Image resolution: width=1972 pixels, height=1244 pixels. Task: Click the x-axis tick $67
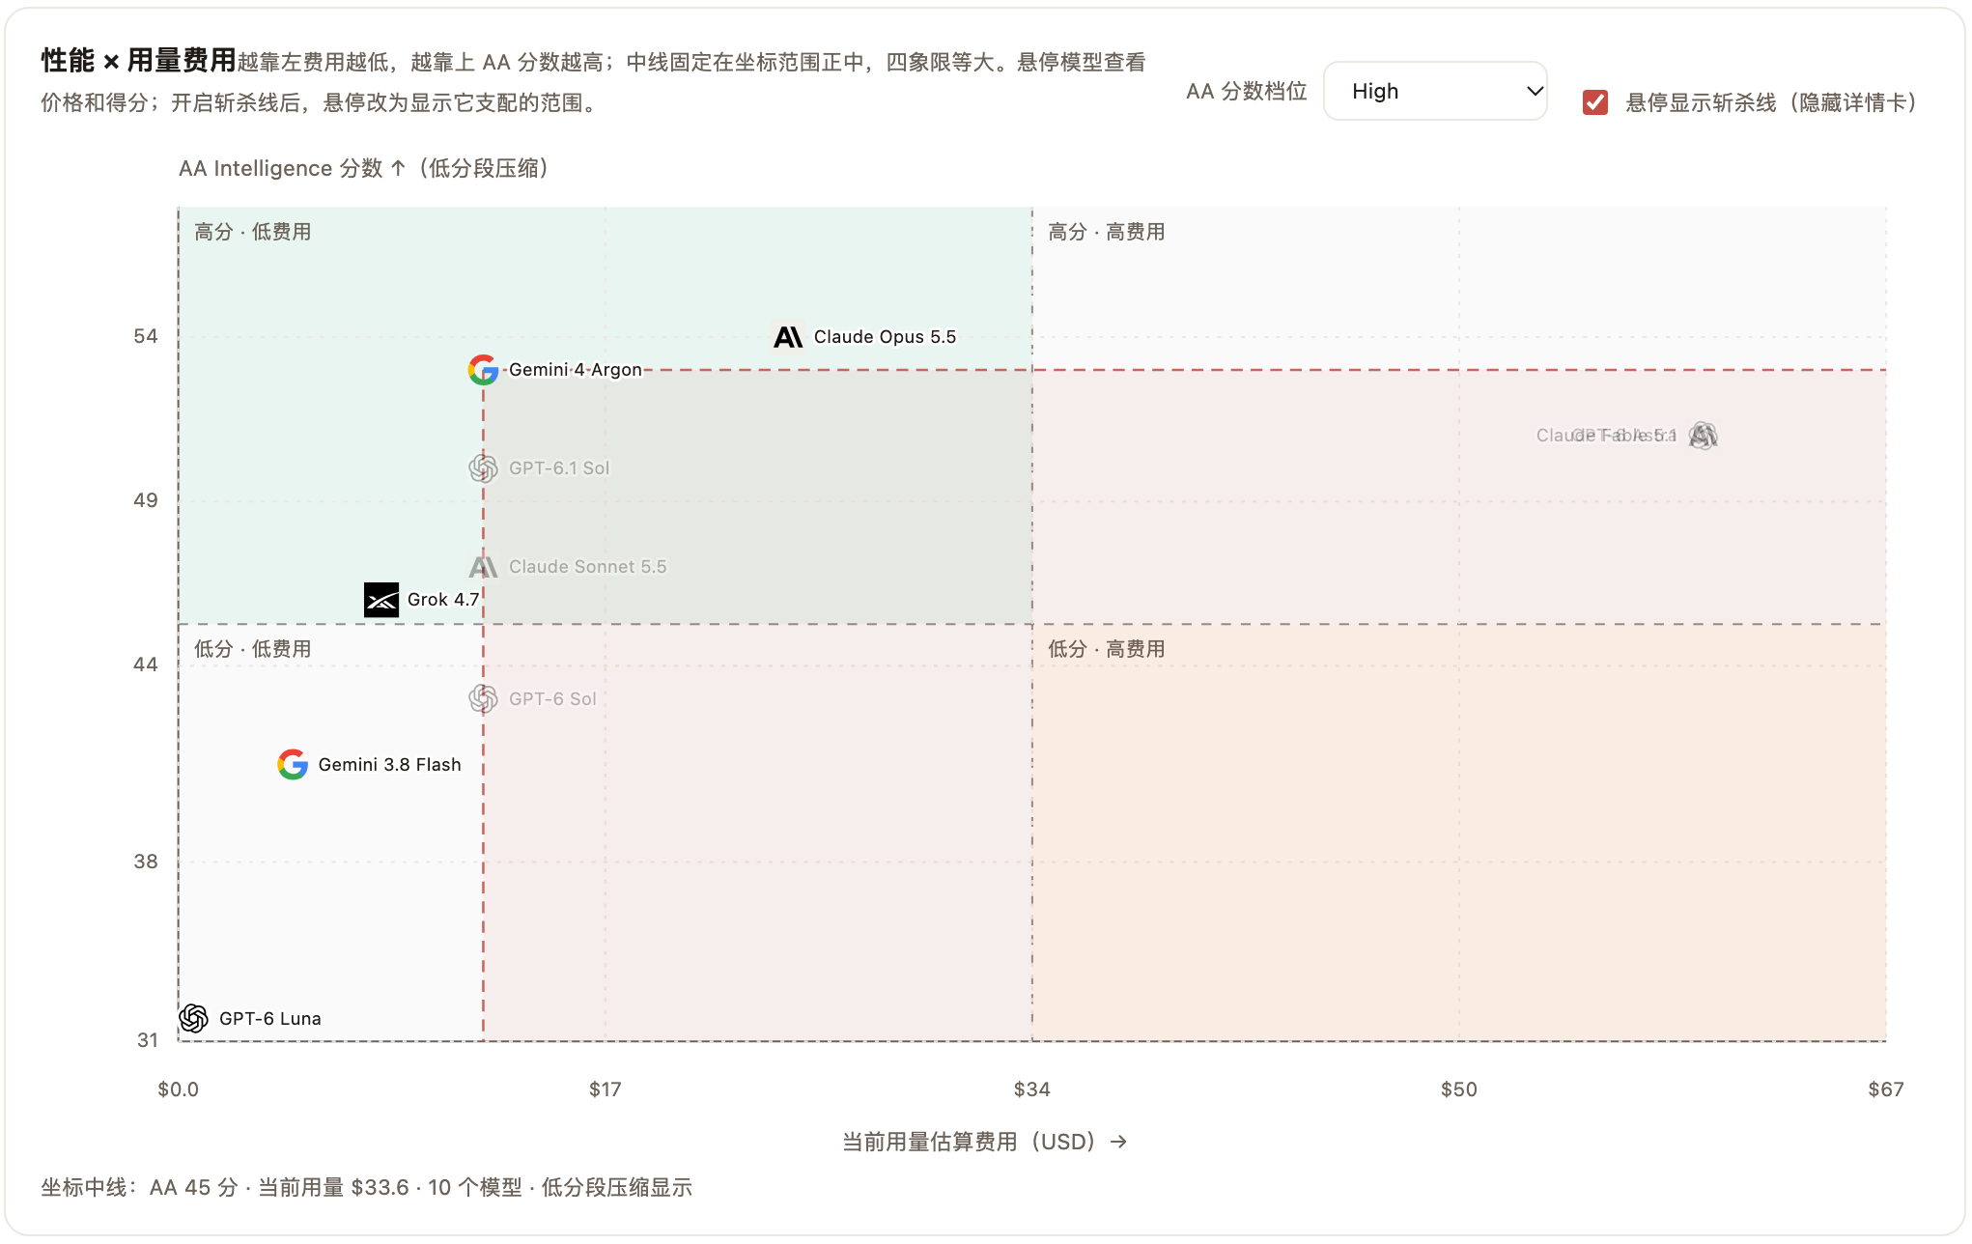1886,1089
